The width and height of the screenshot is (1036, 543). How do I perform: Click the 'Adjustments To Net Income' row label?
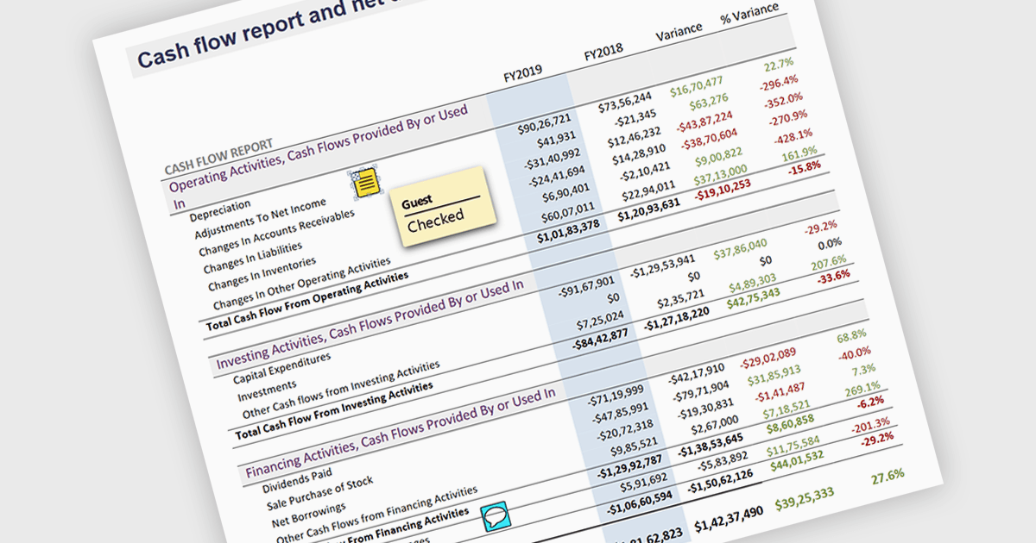click(x=261, y=221)
